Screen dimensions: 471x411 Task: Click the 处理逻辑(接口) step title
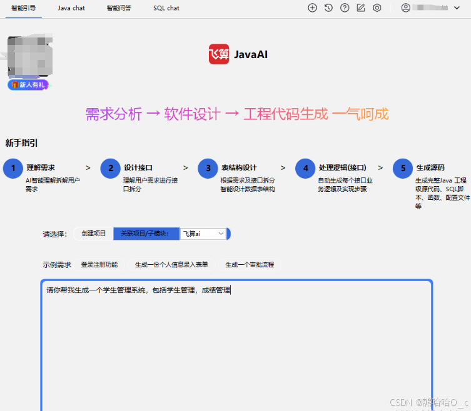(x=343, y=167)
